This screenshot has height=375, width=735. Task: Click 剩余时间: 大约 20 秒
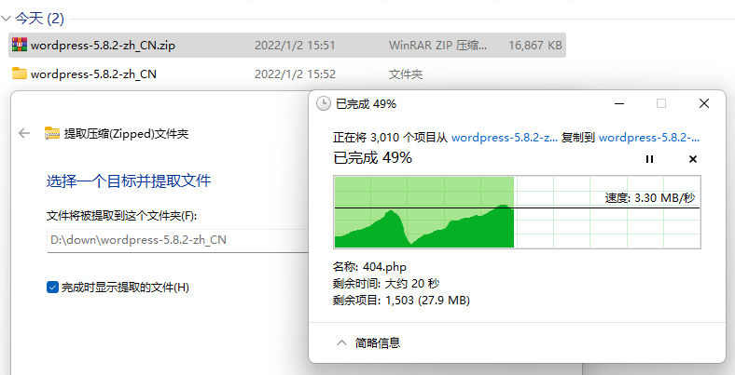point(386,284)
